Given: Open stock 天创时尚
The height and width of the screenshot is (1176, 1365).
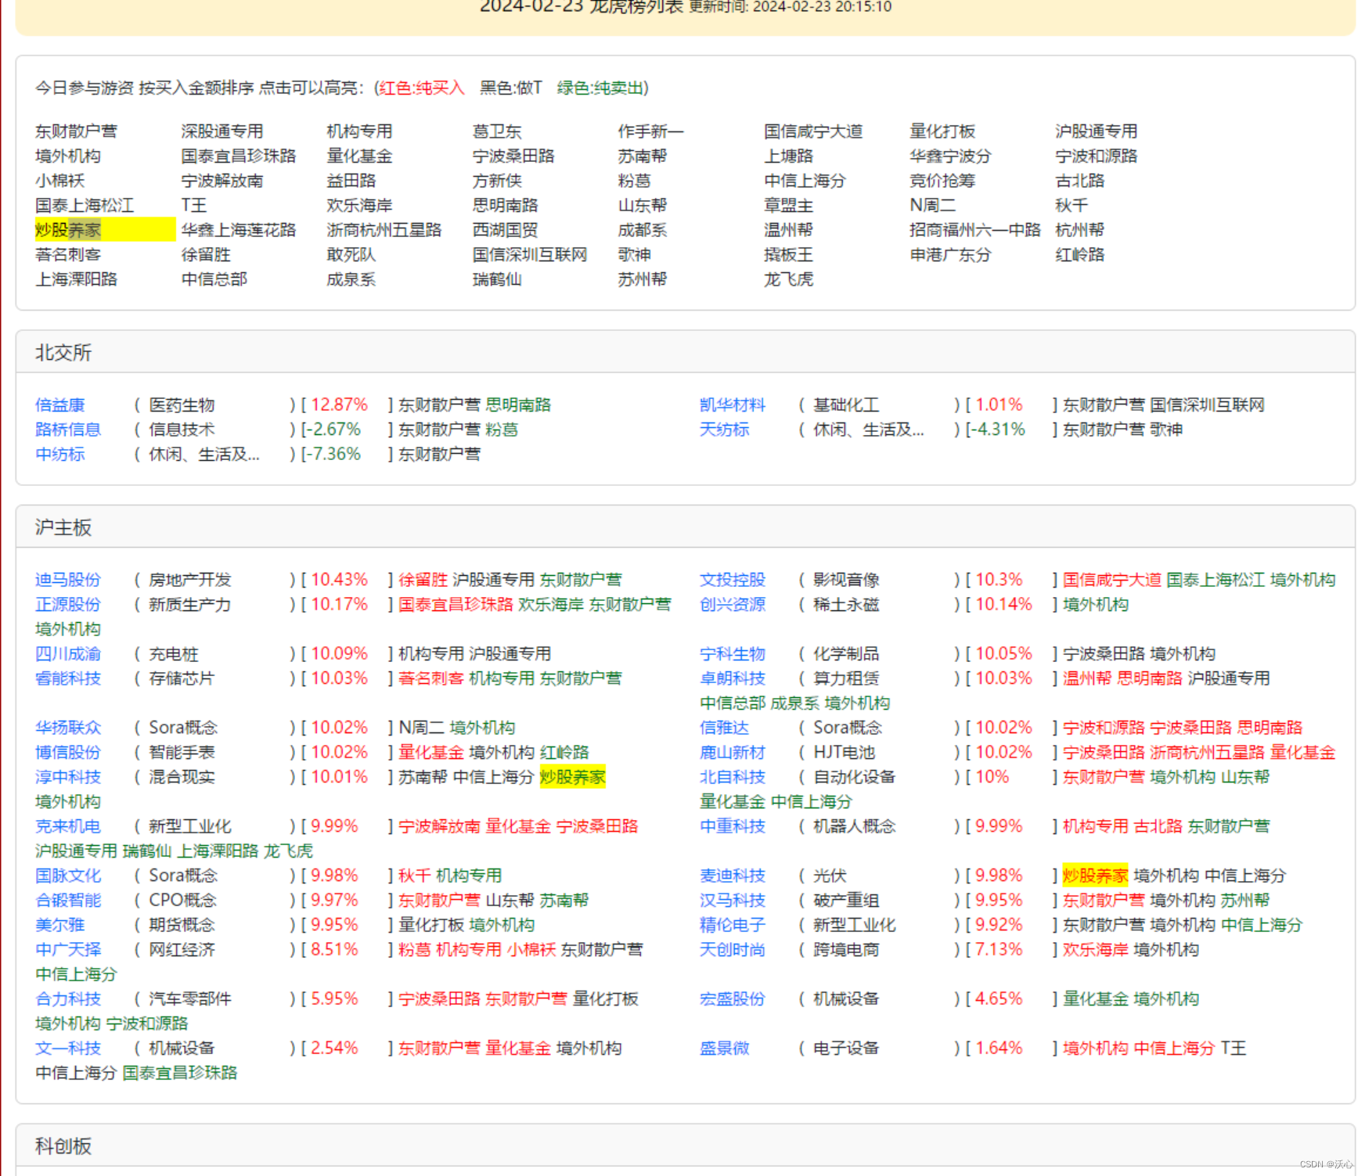Looking at the screenshot, I should 733,949.
